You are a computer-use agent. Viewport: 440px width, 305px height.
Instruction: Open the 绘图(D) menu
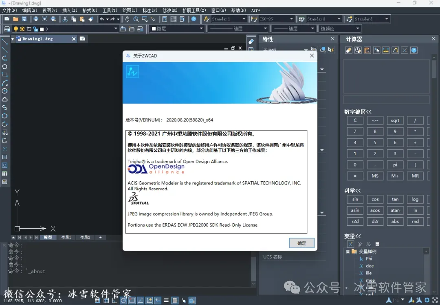coord(130,10)
